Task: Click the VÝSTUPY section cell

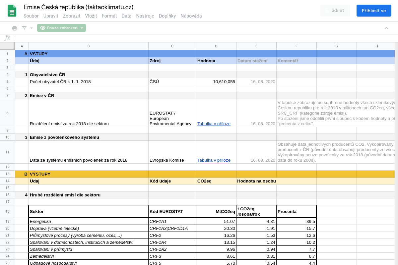Action: click(89, 174)
